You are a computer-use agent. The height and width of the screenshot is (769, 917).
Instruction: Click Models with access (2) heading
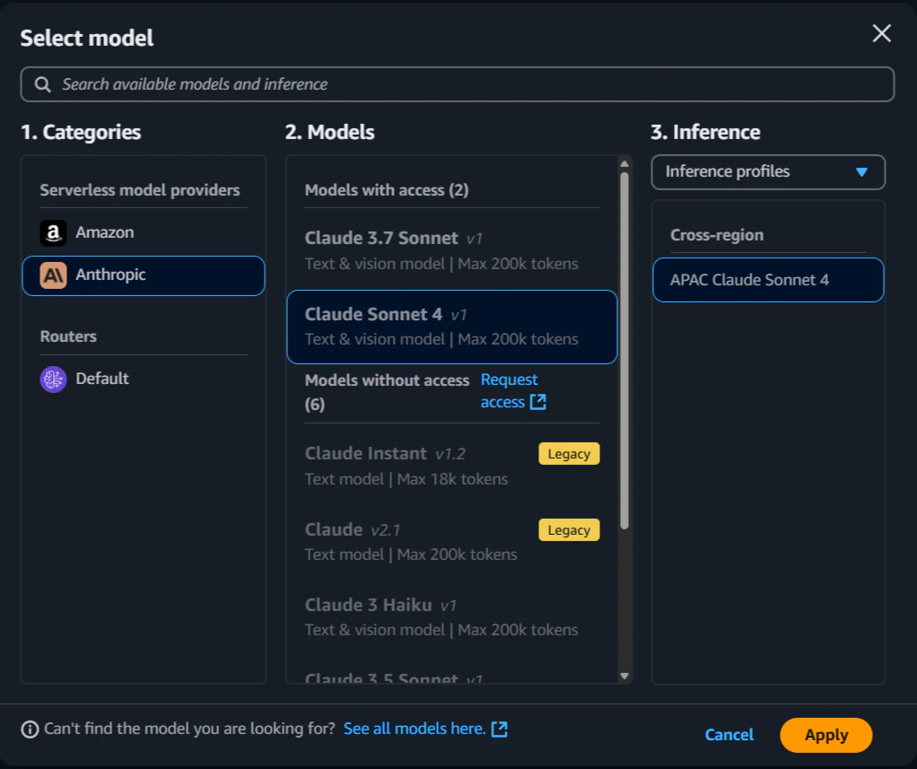387,190
